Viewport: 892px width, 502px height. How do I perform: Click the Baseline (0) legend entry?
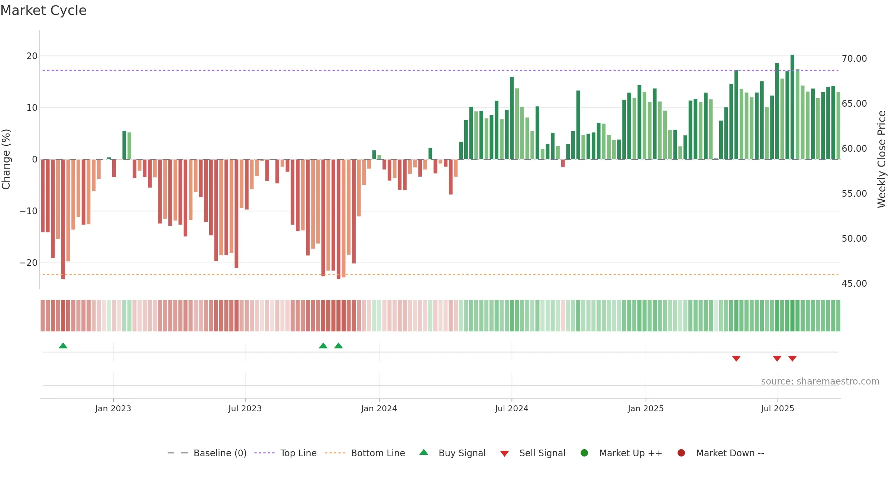tap(207, 453)
